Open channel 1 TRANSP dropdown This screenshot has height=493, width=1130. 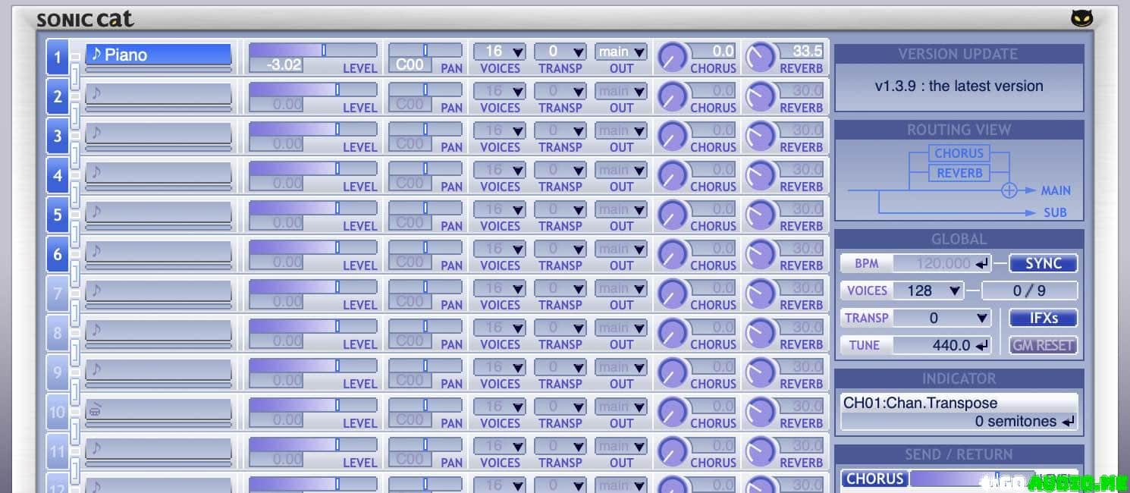560,52
